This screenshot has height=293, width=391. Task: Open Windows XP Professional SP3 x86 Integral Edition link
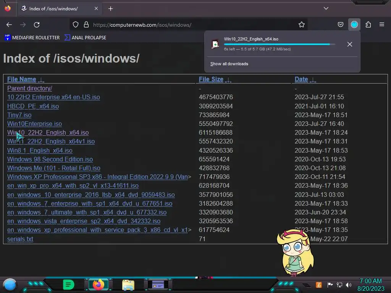coord(97,177)
